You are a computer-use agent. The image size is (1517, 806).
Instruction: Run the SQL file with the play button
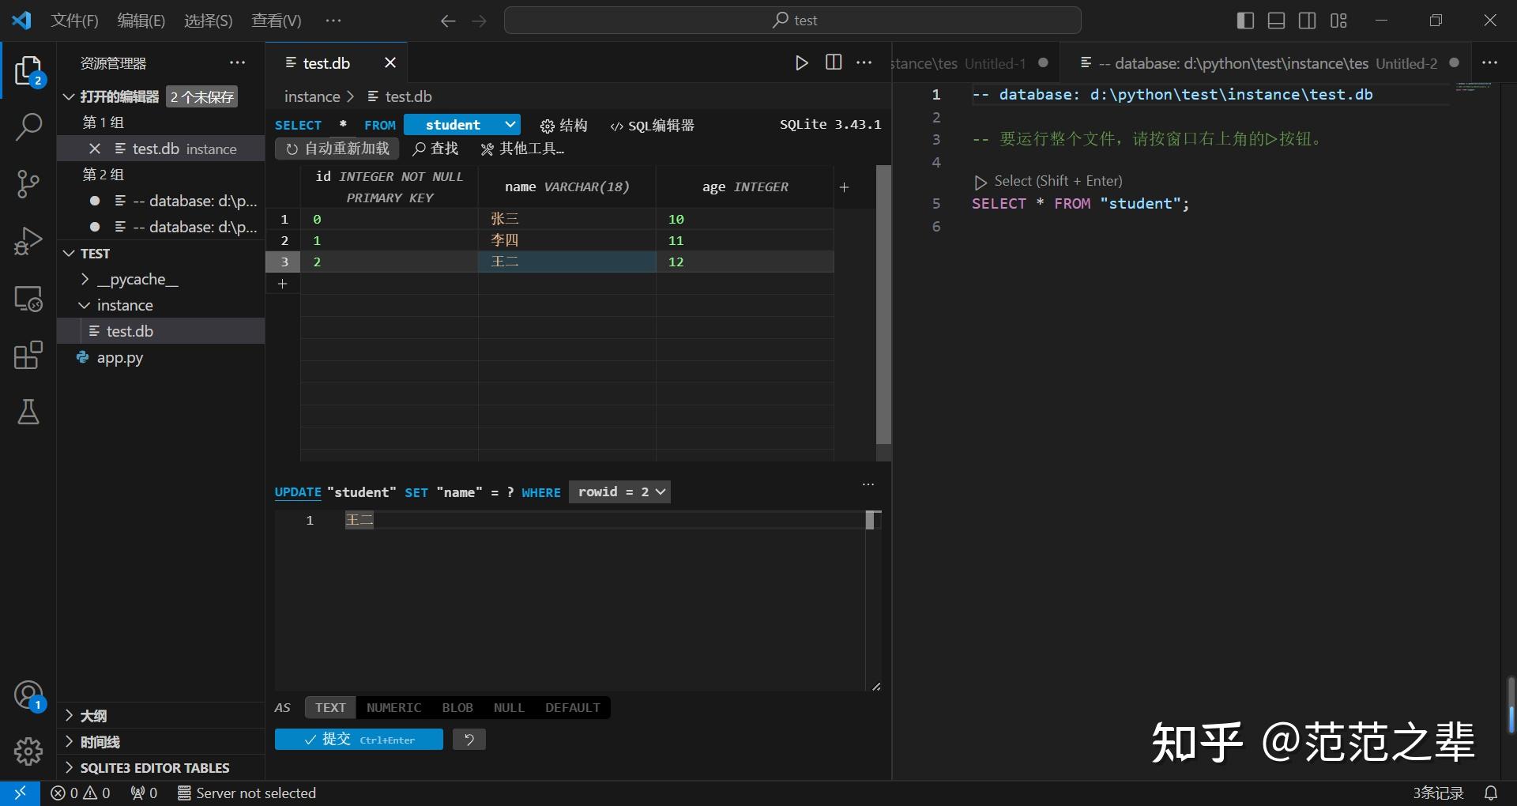(x=802, y=62)
